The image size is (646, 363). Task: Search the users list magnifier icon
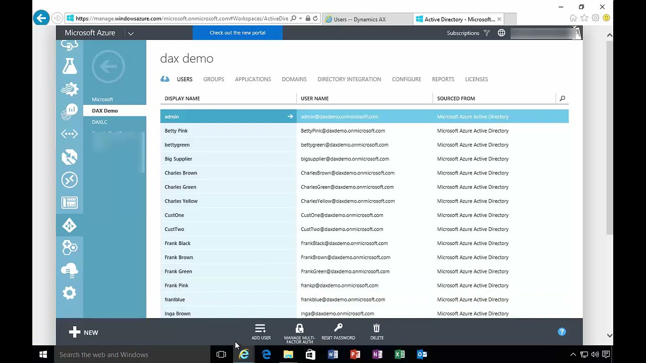click(x=562, y=98)
